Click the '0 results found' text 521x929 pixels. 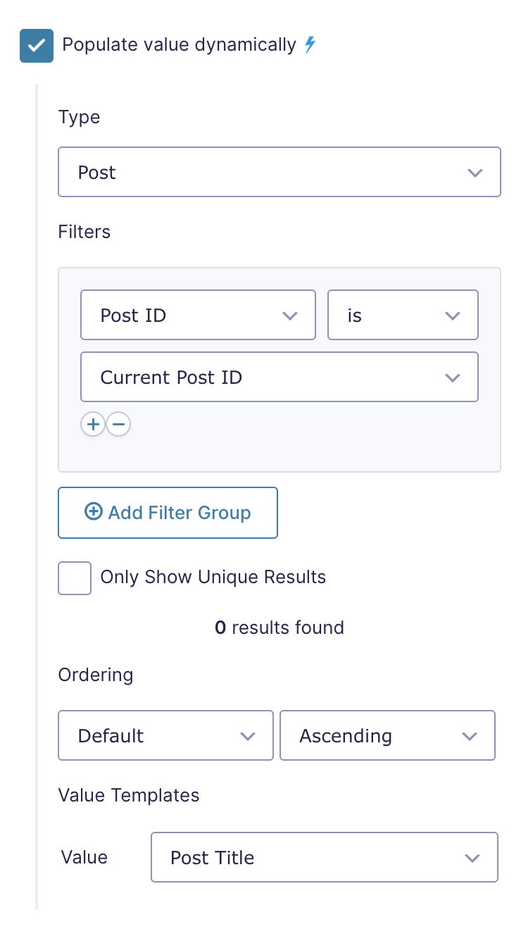coord(280,628)
